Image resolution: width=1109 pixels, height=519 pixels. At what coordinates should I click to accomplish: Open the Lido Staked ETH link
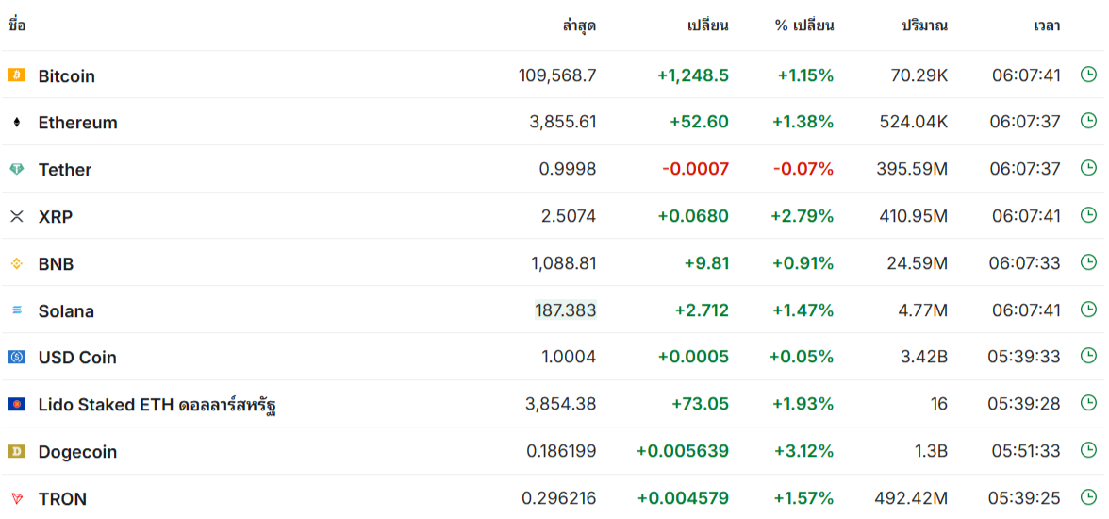tap(157, 405)
